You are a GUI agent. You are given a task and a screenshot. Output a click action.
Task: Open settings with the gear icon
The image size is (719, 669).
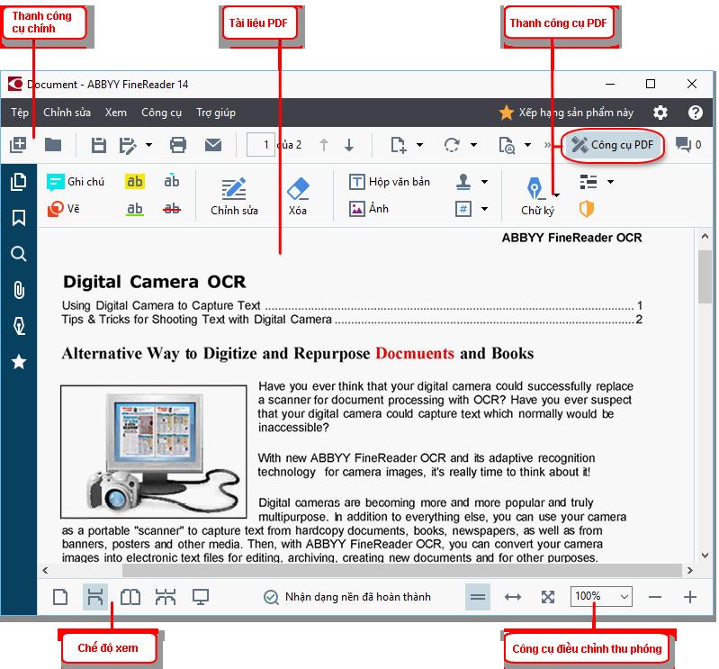point(661,113)
